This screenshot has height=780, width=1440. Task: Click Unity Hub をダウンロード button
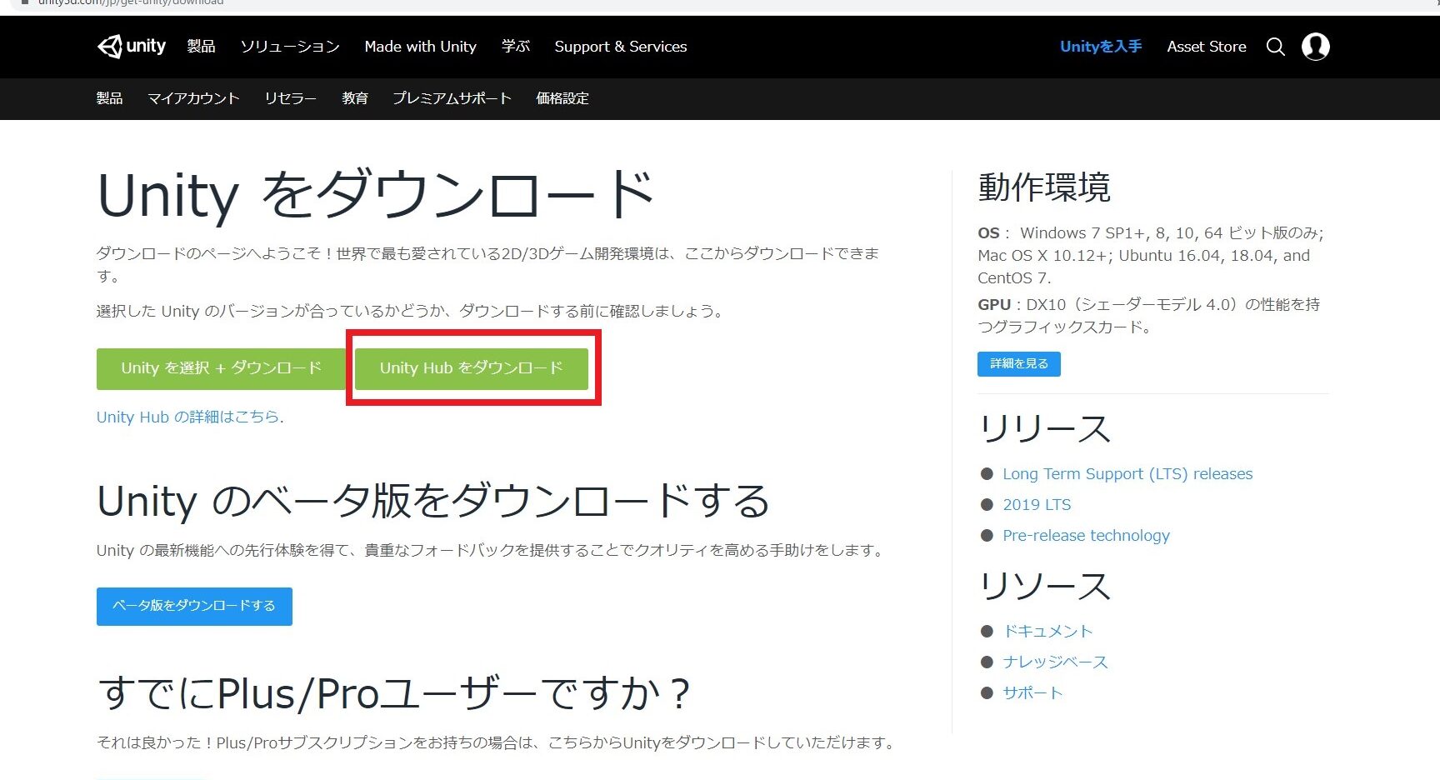pyautogui.click(x=472, y=368)
